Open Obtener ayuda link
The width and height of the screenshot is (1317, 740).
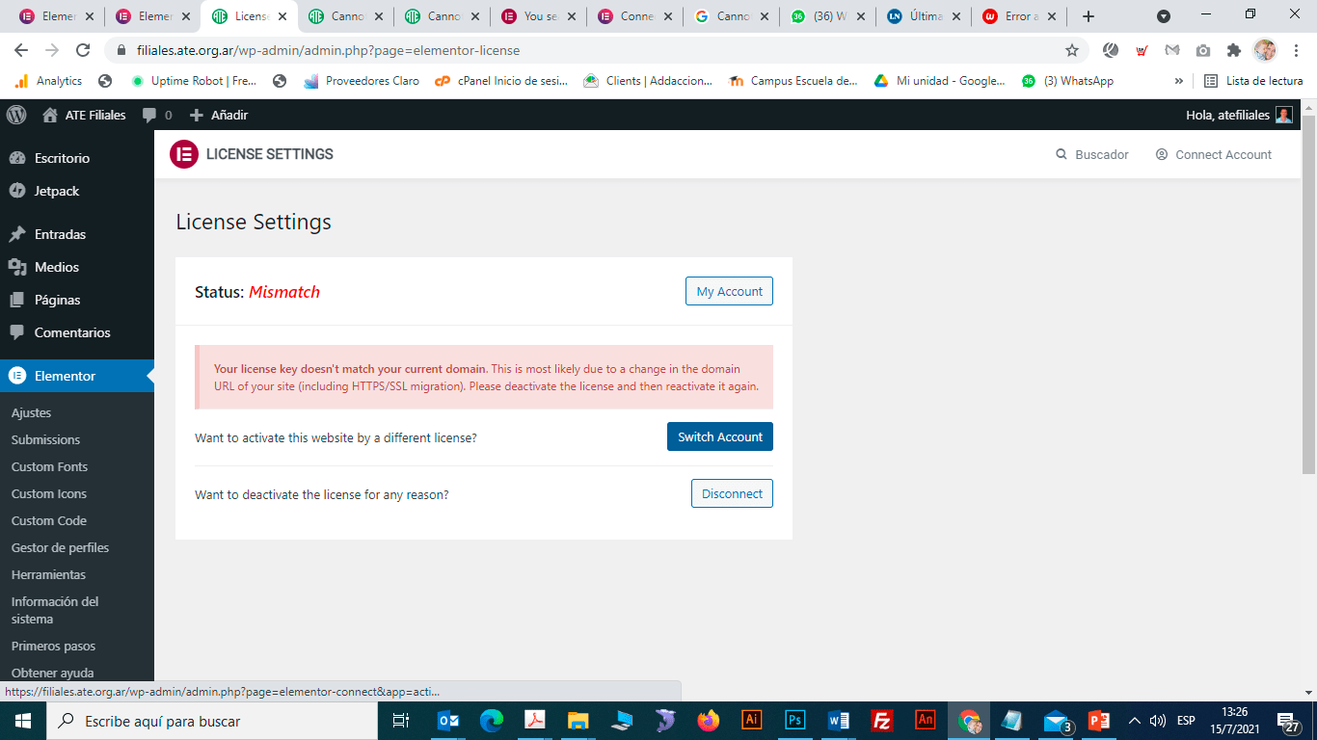52,673
